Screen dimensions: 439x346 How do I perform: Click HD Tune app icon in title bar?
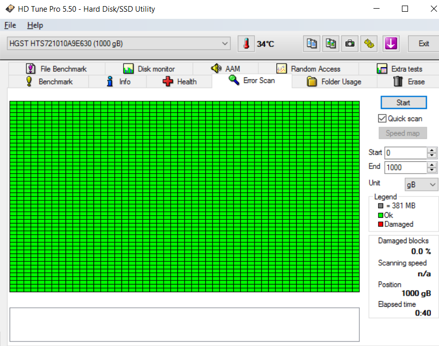10,9
